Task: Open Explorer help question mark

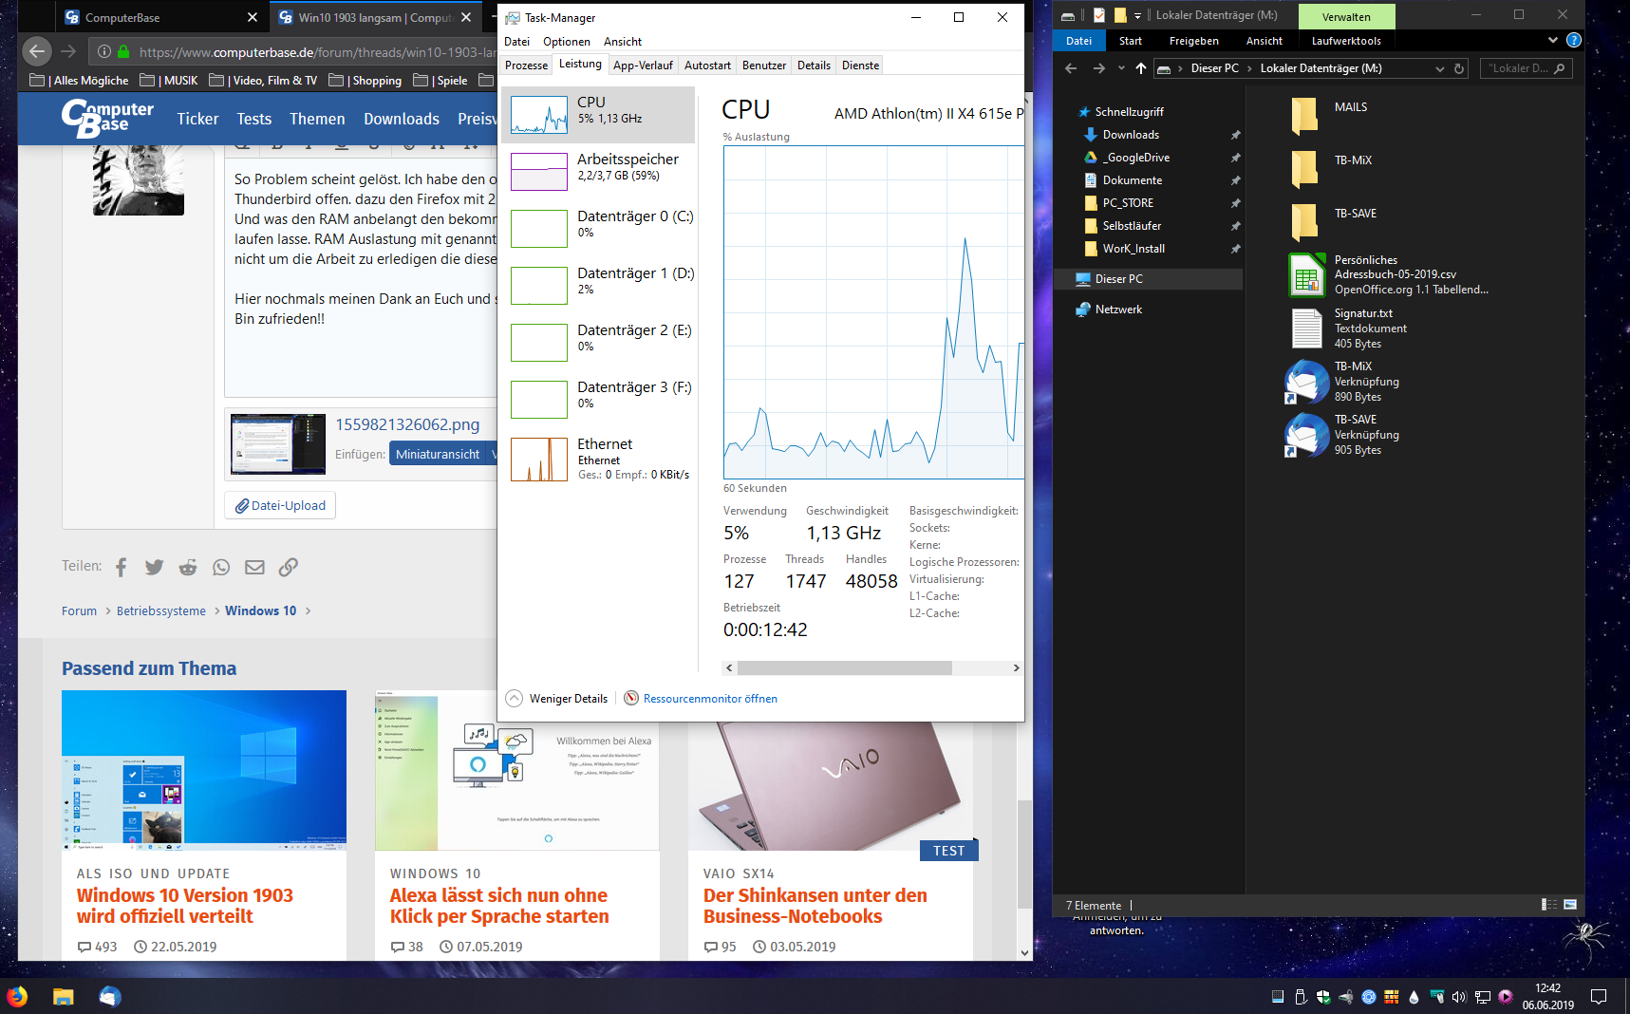Action: 1573,41
